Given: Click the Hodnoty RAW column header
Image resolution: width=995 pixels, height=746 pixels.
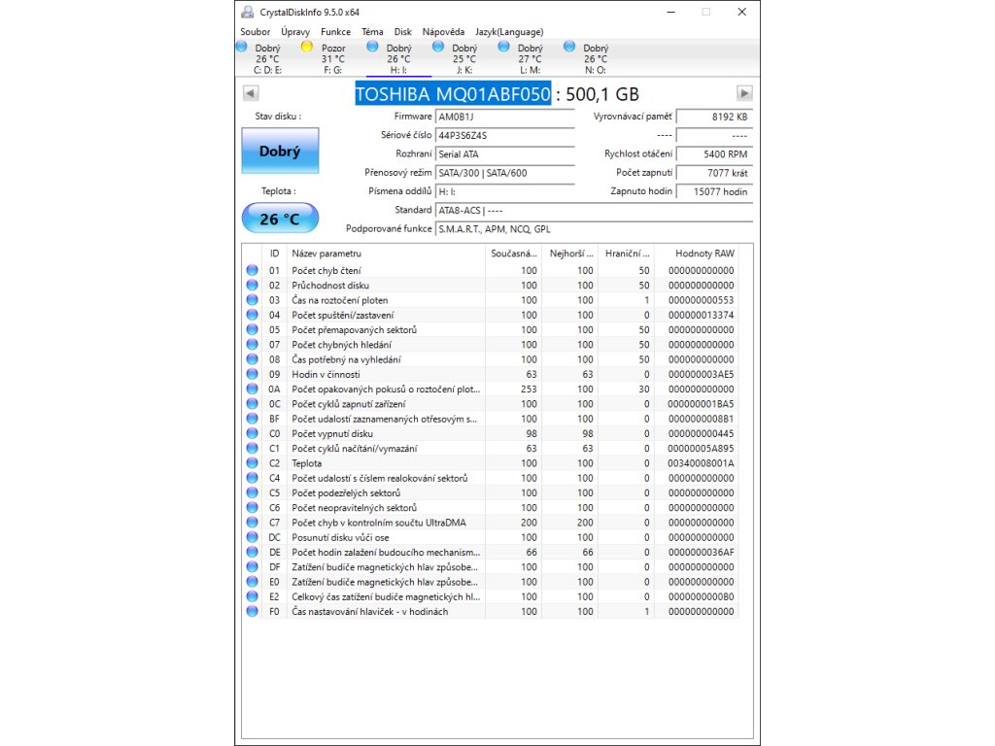Looking at the screenshot, I should [696, 254].
